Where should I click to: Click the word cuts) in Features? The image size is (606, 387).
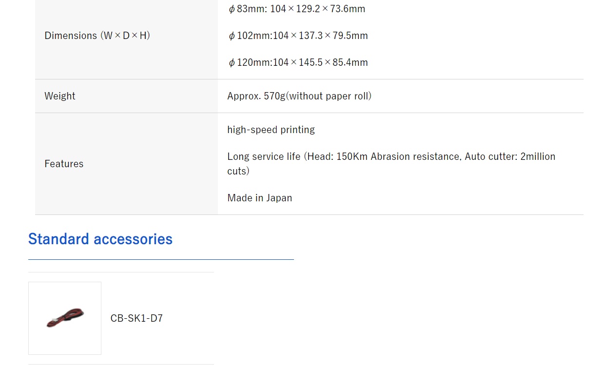(238, 171)
